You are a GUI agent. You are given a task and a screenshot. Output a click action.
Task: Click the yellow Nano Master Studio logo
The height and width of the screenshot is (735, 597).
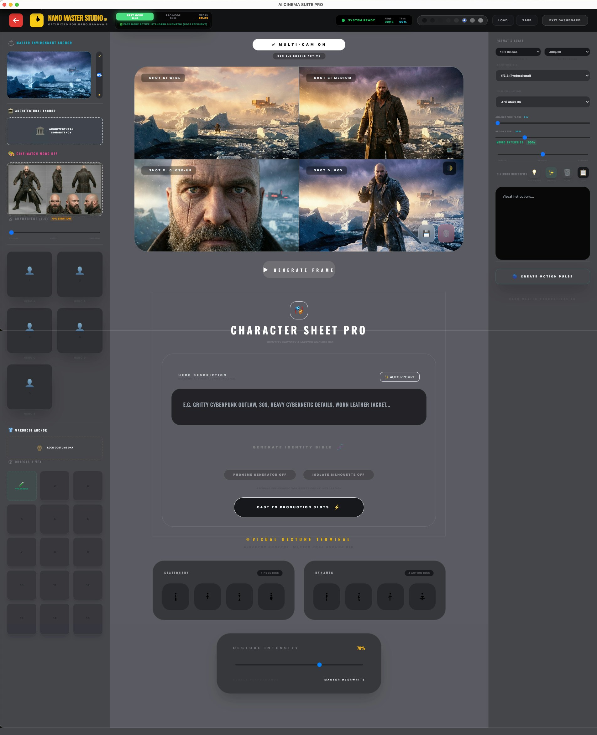37,20
